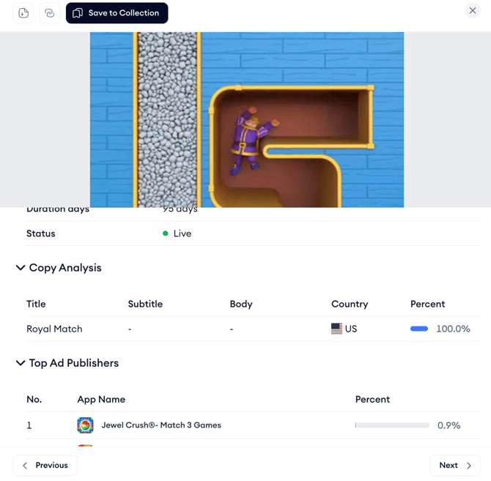Go to the Previous ad

click(x=45, y=466)
